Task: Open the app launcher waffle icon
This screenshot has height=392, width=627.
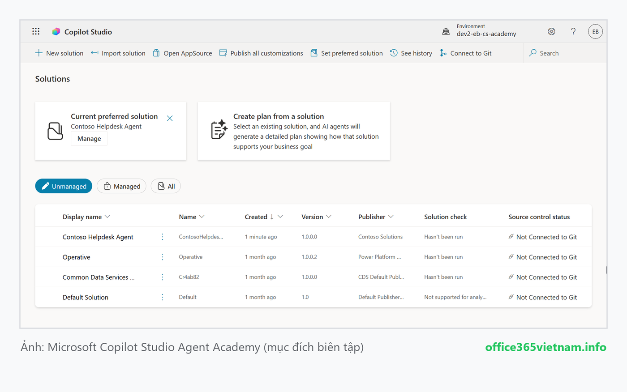Action: pyautogui.click(x=36, y=31)
